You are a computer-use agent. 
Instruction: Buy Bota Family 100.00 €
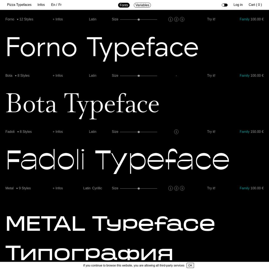pos(252,76)
